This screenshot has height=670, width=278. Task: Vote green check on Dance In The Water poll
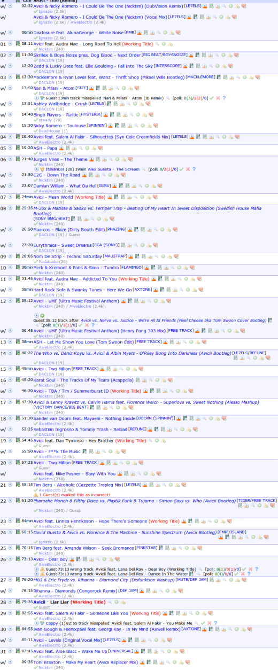coord(236,574)
